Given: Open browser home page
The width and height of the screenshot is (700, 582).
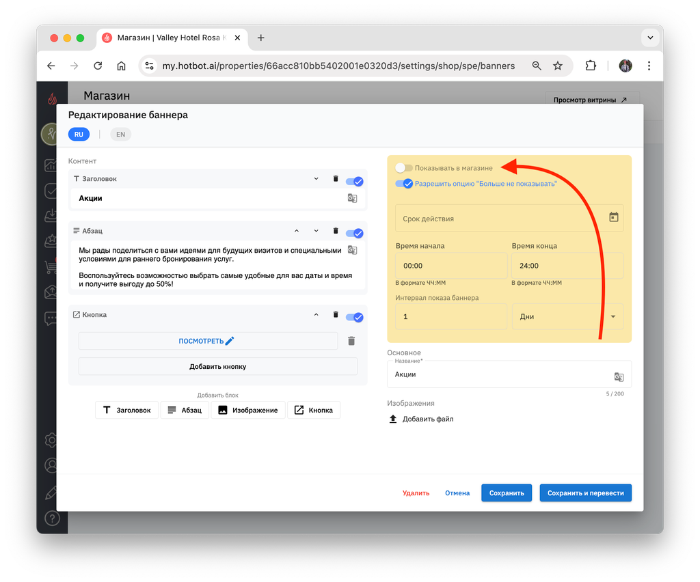Looking at the screenshot, I should coord(121,66).
